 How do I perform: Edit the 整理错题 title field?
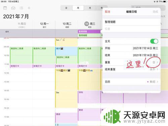(x=131, y=22)
